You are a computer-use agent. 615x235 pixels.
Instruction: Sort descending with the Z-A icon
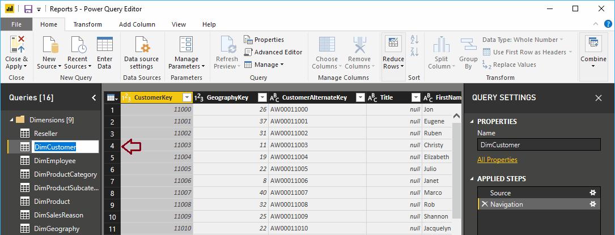click(414, 52)
